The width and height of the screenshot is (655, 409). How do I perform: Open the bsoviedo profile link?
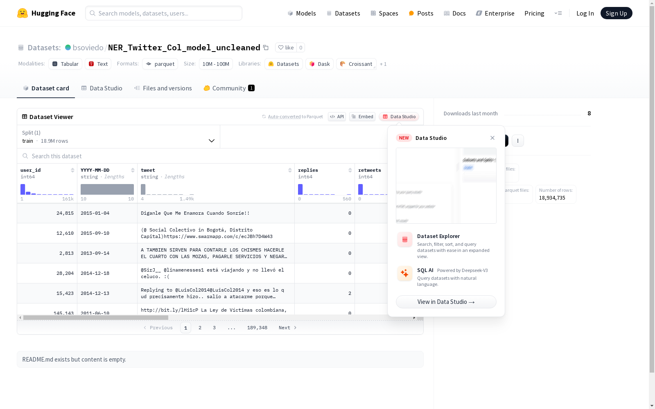[x=88, y=47]
